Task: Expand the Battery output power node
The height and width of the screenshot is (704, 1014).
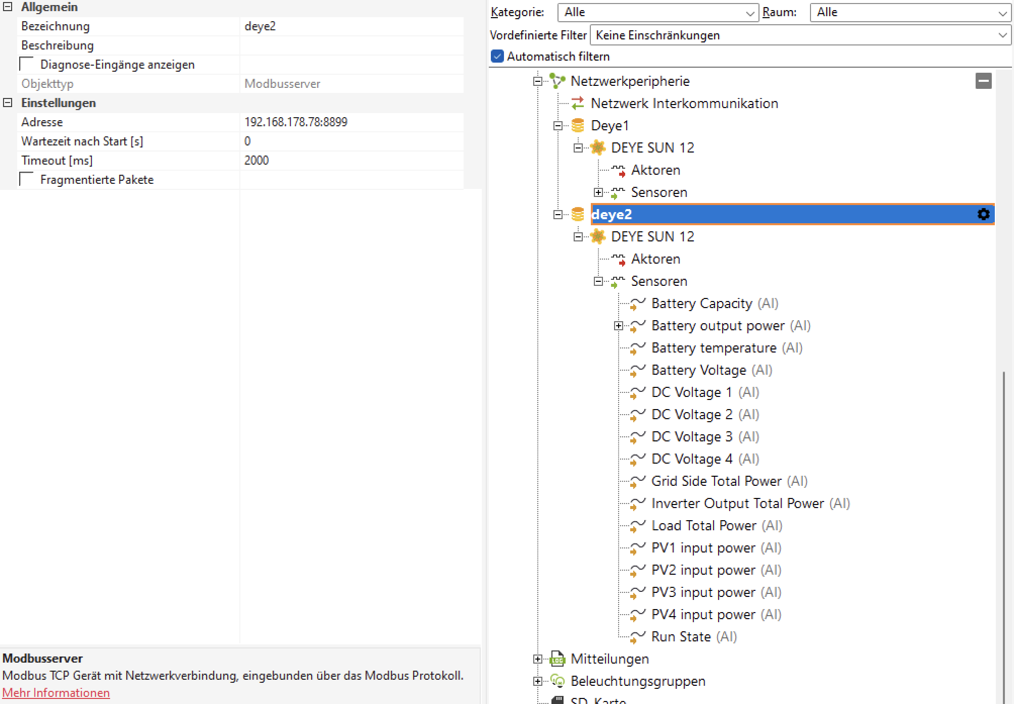Action: [x=619, y=326]
